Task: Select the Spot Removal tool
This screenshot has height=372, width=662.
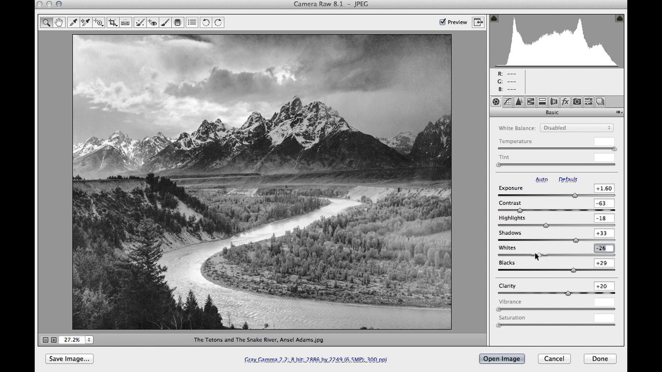Action: [140, 22]
